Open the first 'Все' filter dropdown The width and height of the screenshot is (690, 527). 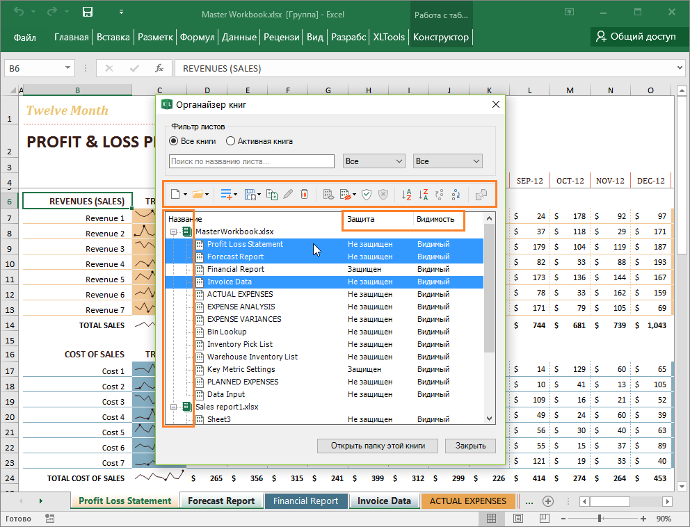tap(374, 160)
